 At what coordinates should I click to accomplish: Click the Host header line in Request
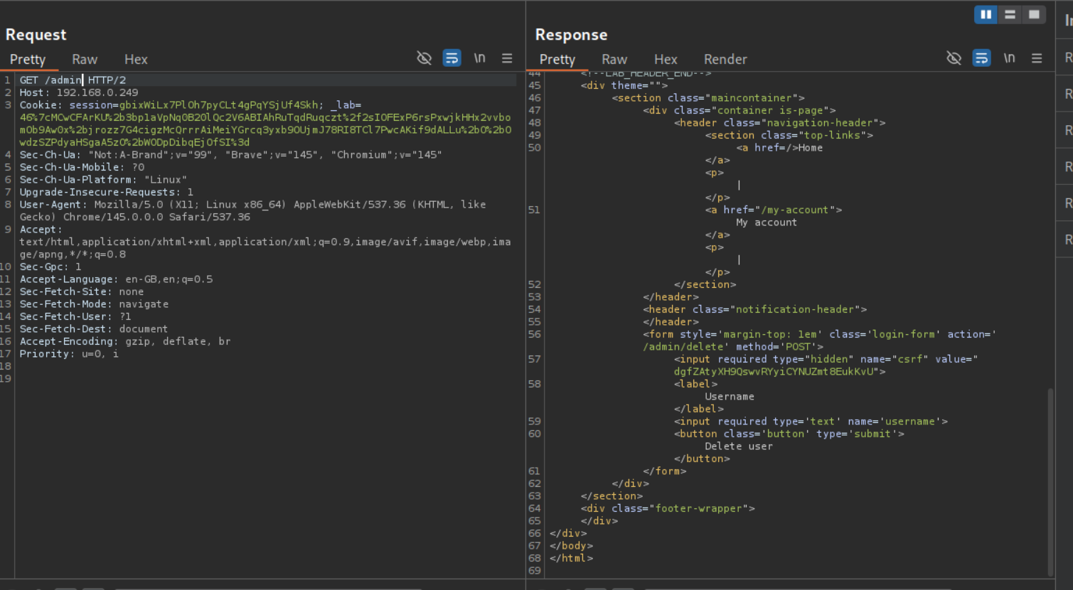tap(79, 92)
